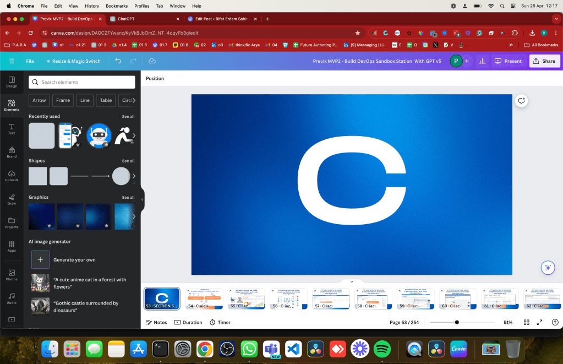Viewport: 563px width, 364px height.
Task: Click the Undo arrow
Action: click(x=118, y=61)
